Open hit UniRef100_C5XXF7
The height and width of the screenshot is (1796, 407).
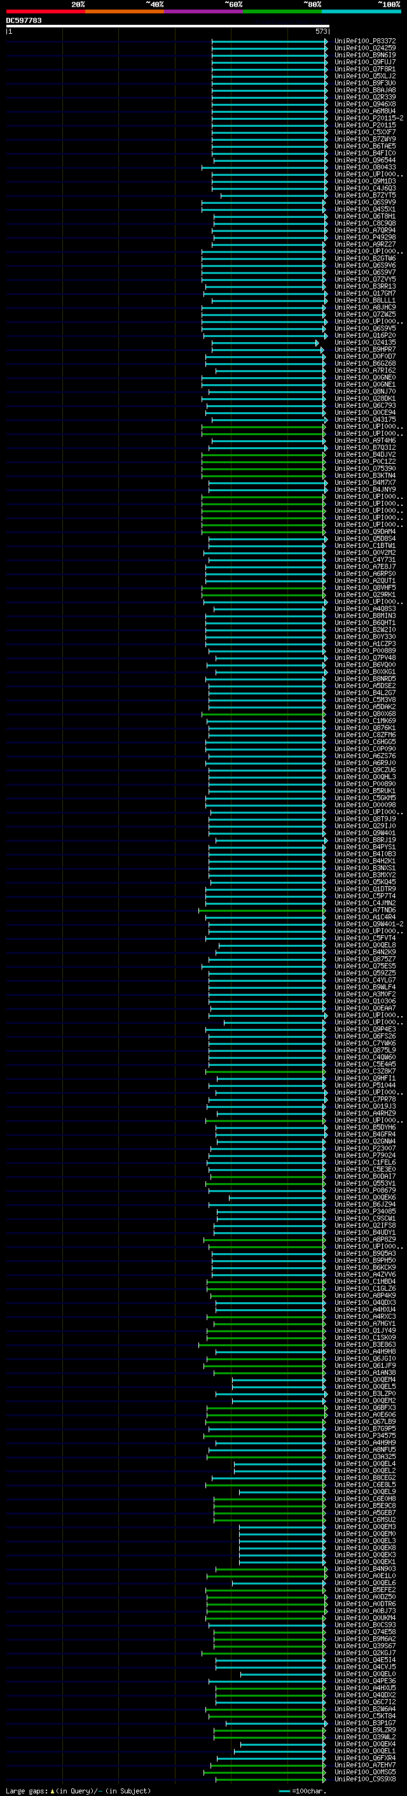pos(365,133)
